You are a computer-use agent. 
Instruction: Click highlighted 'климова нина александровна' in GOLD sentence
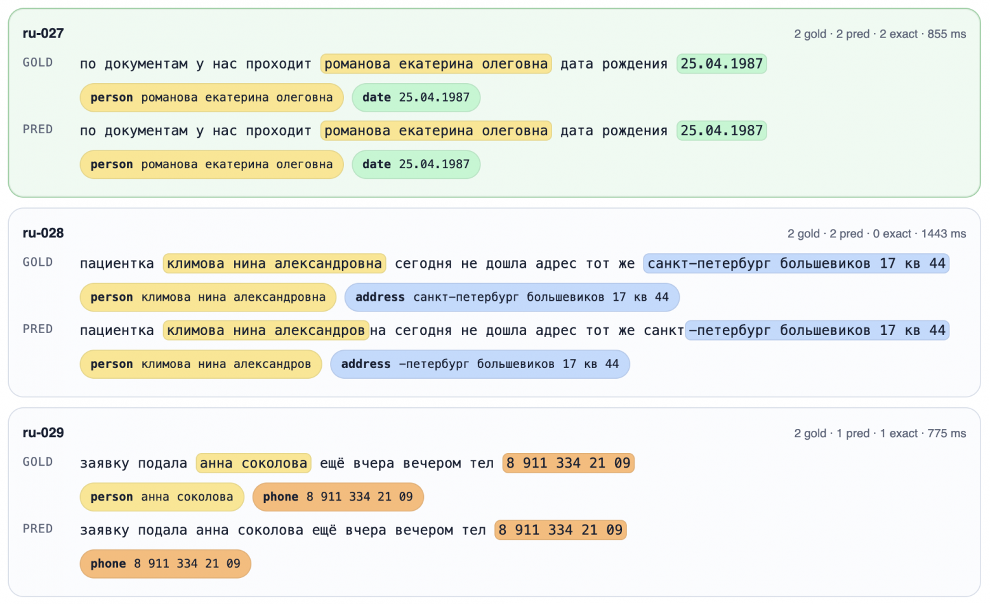click(x=274, y=264)
